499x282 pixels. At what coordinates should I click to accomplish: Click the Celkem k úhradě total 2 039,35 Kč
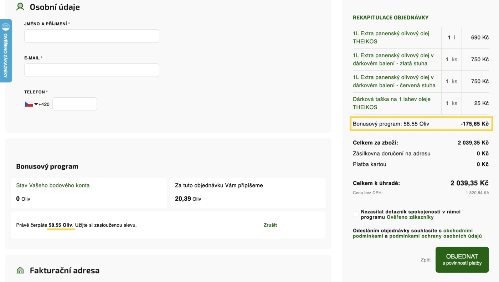click(x=469, y=183)
